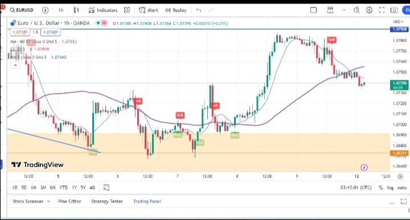Image resolution: width=410 pixels, height=220 pixels.
Task: Toggle log scale
Action: tap(390, 188)
